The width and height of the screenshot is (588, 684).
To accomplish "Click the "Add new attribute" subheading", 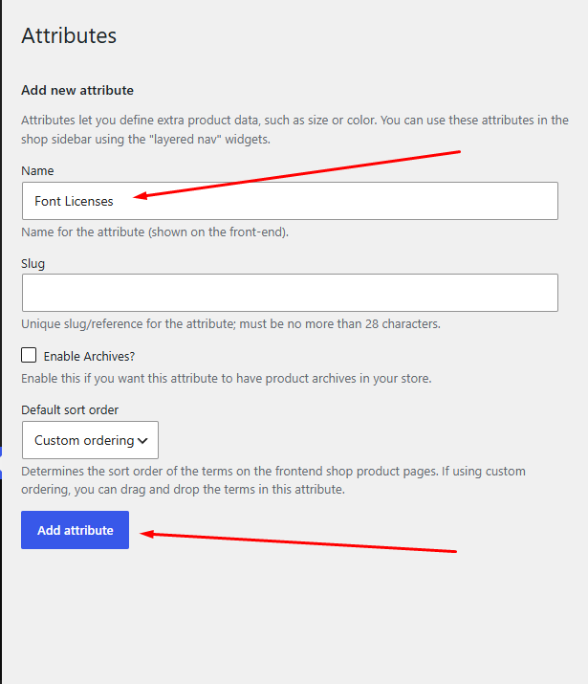I will pos(77,90).
